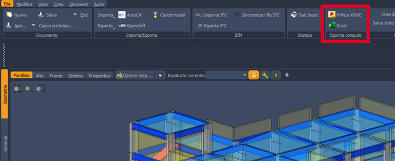Click the wrench settings icon
This screenshot has width=395, height=161.
pyautogui.click(x=265, y=75)
